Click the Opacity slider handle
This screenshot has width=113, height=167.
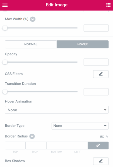click(5, 62)
